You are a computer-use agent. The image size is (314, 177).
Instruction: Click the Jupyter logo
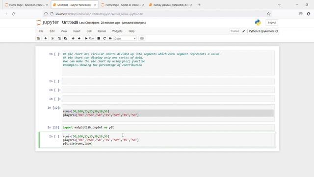click(x=48, y=23)
